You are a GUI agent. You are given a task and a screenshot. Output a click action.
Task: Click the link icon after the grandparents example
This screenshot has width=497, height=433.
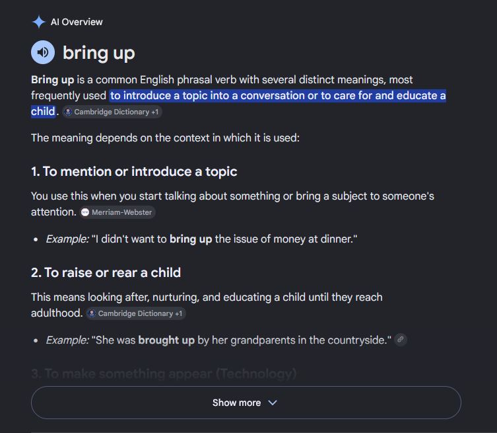point(401,339)
